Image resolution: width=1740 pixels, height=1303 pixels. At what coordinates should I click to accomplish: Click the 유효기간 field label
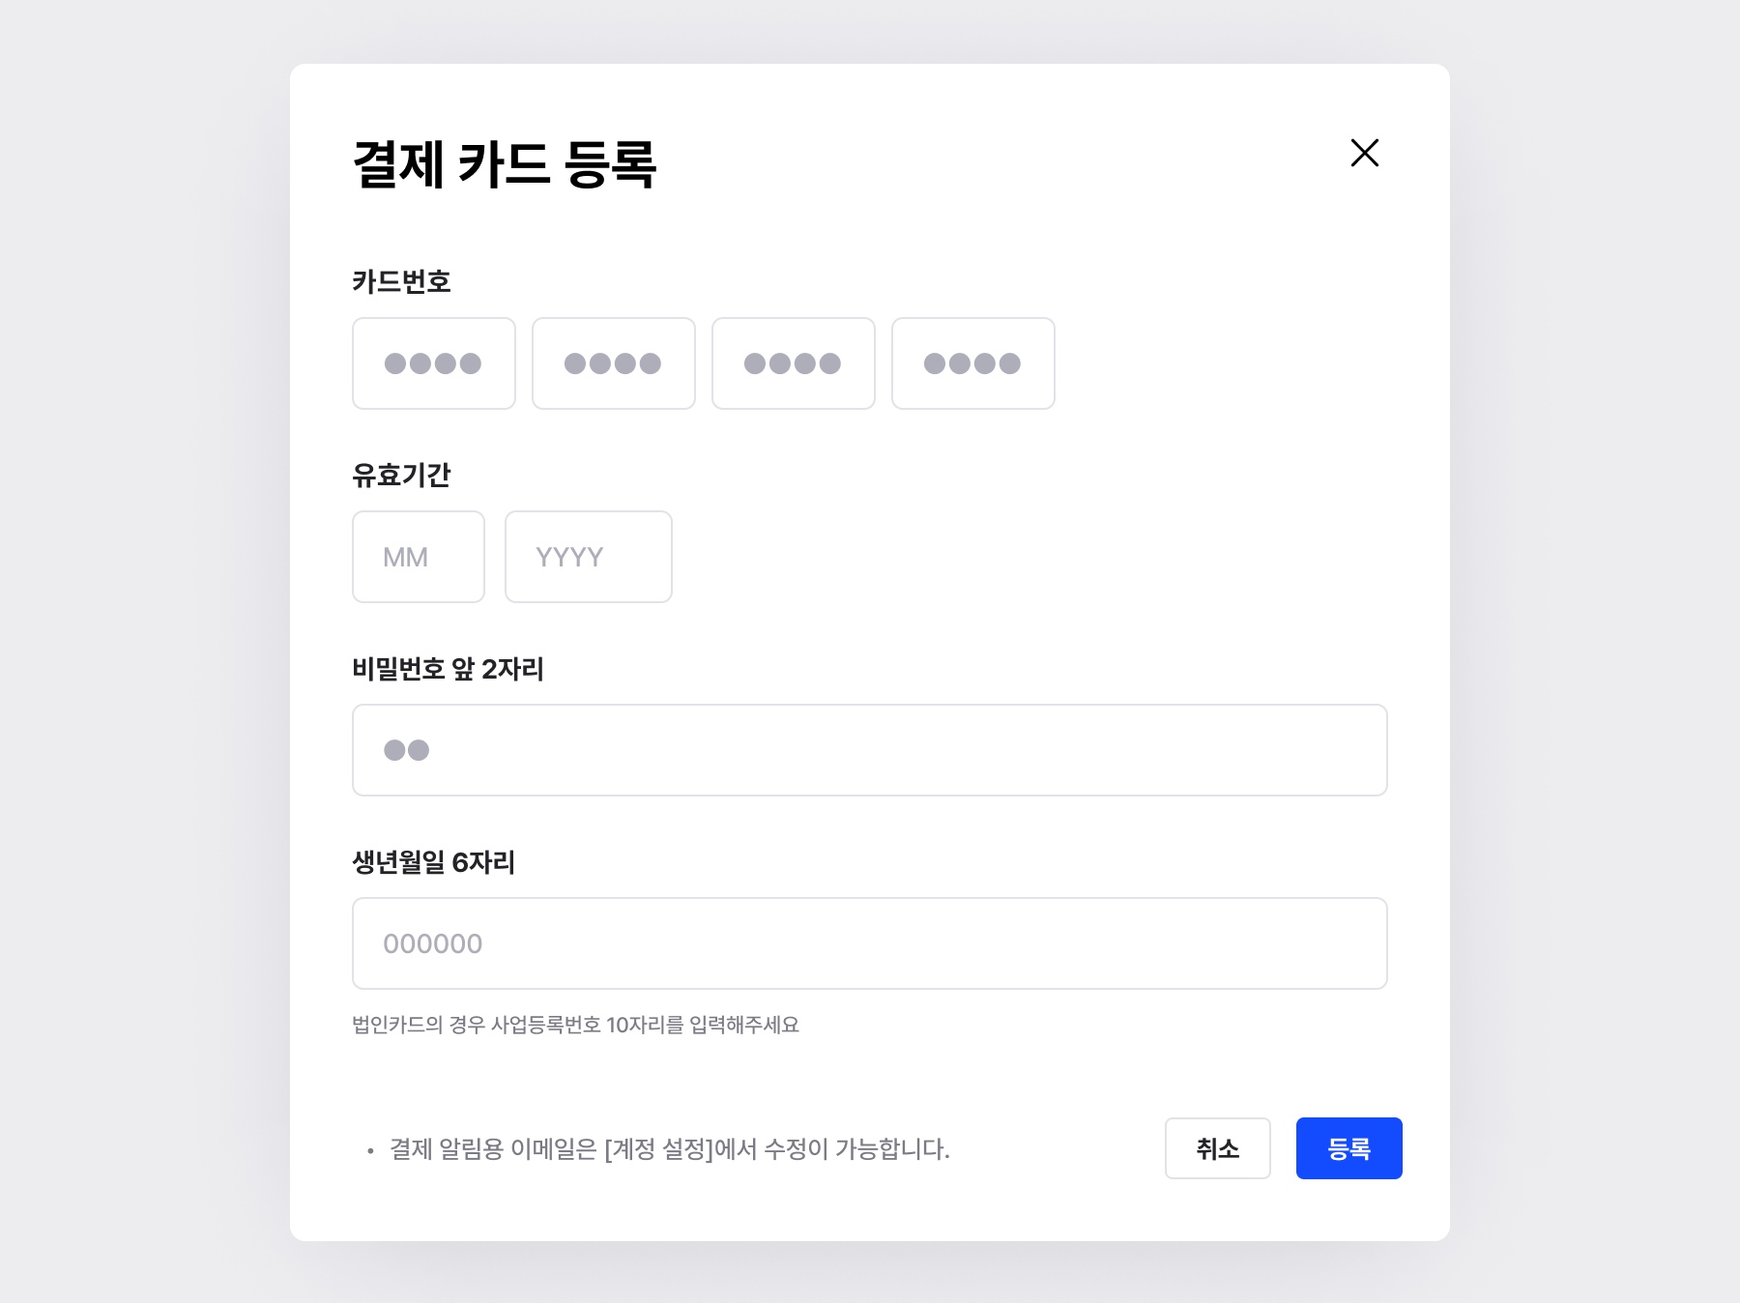401,476
